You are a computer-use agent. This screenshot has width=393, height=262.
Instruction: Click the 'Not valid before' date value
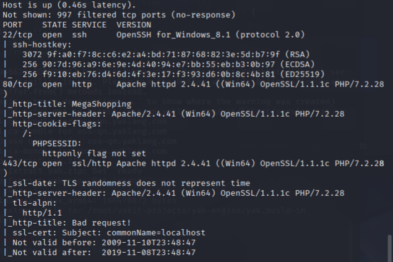[x=149, y=243]
